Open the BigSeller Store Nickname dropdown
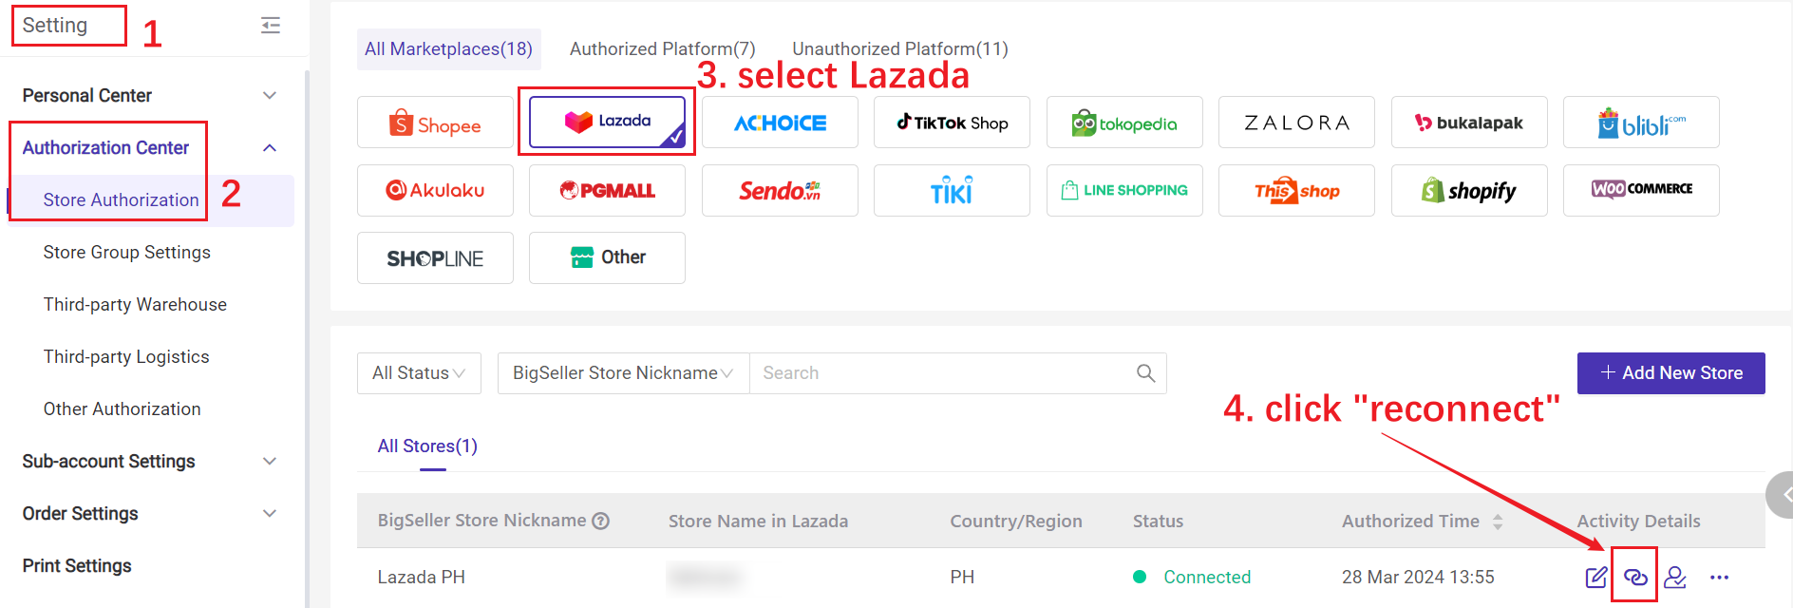 (623, 373)
